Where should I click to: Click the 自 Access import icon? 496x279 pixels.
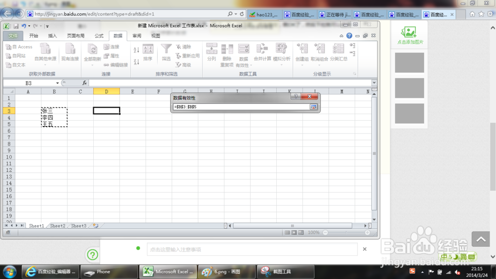(x=19, y=47)
